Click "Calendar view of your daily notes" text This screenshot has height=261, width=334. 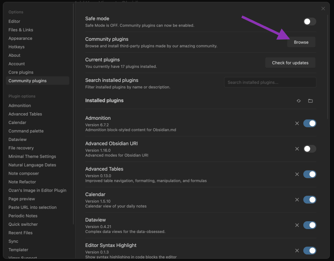[116, 206]
